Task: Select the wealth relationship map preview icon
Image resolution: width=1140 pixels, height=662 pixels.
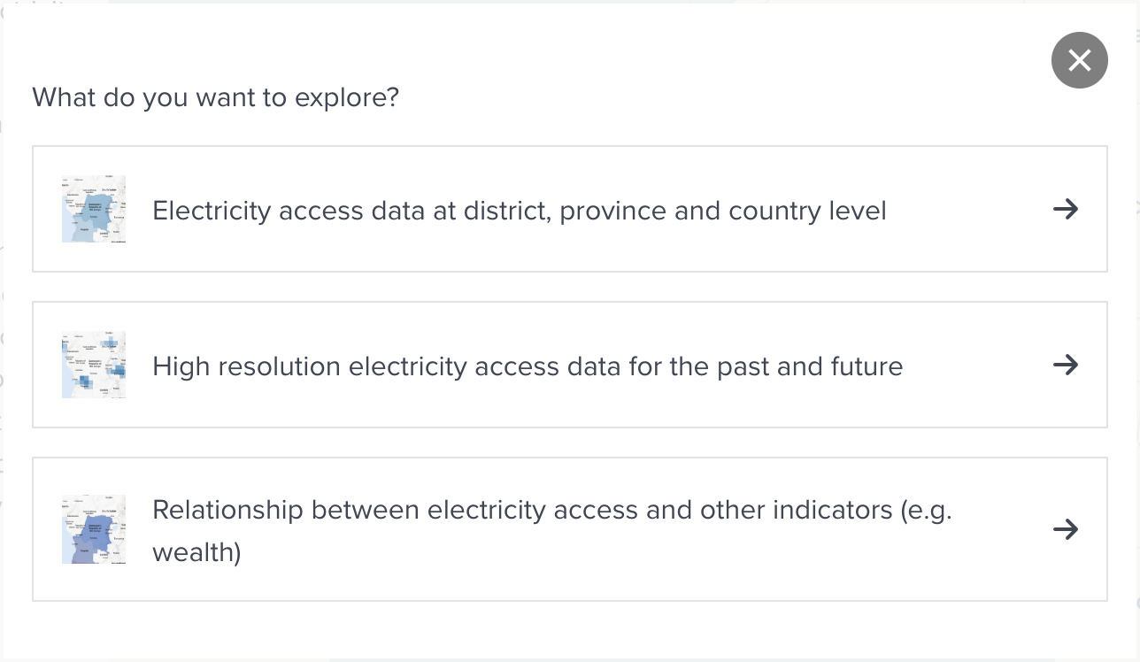Action: point(93,528)
